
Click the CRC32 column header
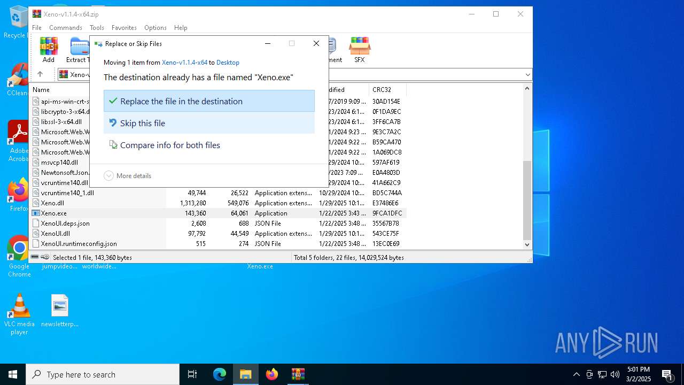[387, 90]
